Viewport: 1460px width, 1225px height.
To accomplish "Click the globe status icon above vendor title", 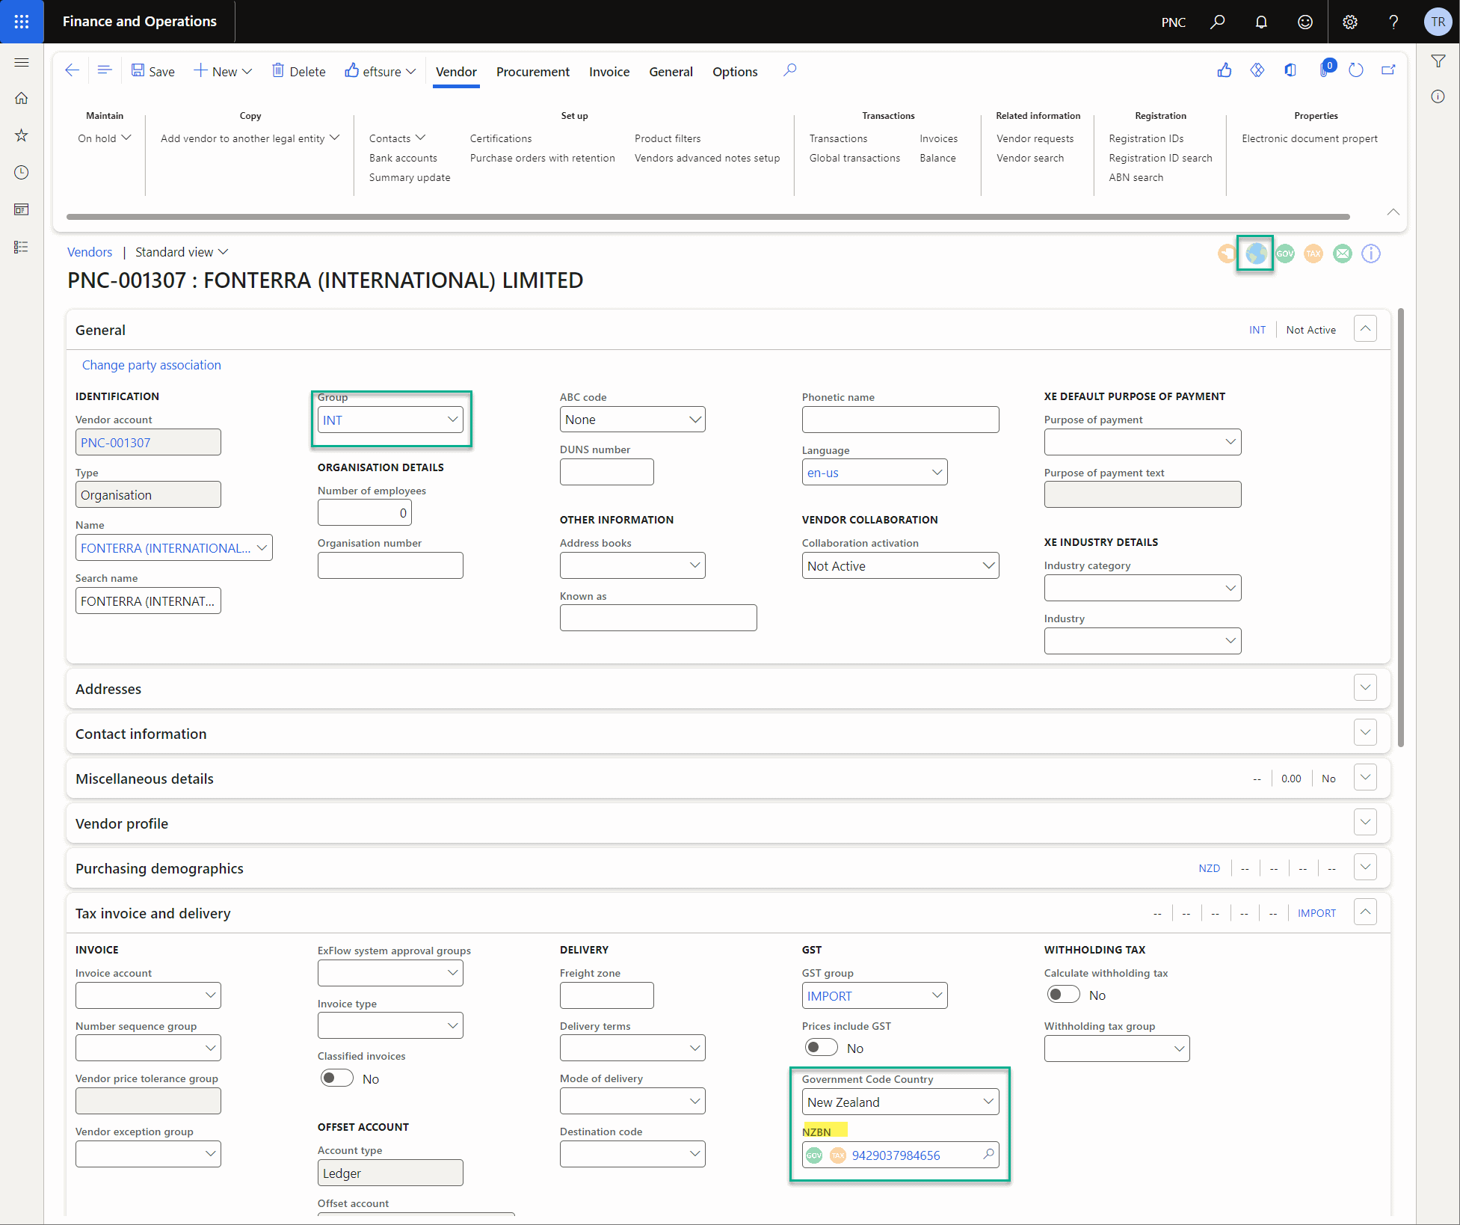I will (x=1256, y=254).
